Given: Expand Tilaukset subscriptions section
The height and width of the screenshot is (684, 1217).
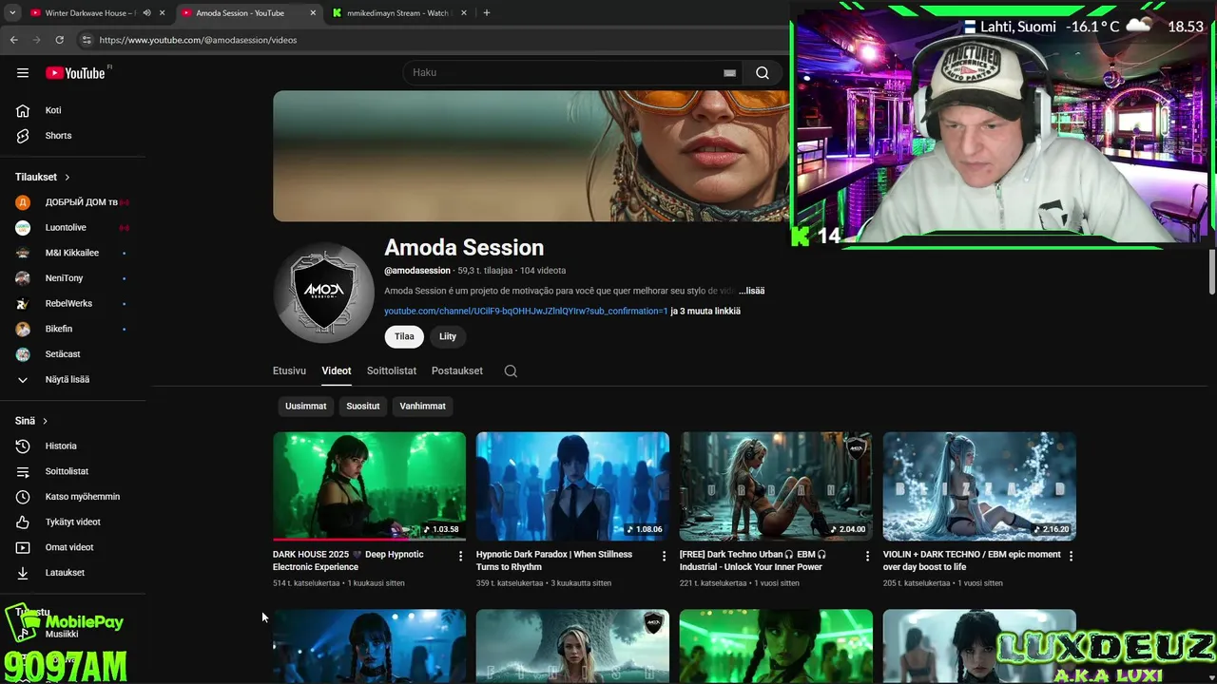Looking at the screenshot, I should coord(43,177).
